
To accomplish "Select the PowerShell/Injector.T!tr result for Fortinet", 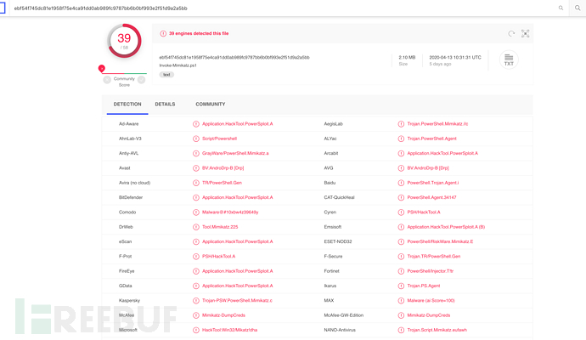I will tap(430, 271).
